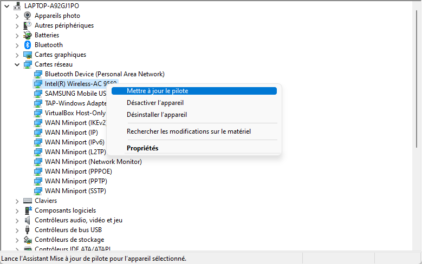Screen dimensions: 422x264
Task: Select the Cartes réseau label
Action: 54,64
